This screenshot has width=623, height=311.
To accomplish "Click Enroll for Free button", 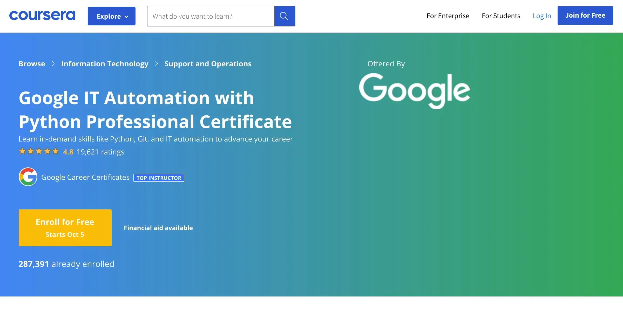I will click(65, 228).
